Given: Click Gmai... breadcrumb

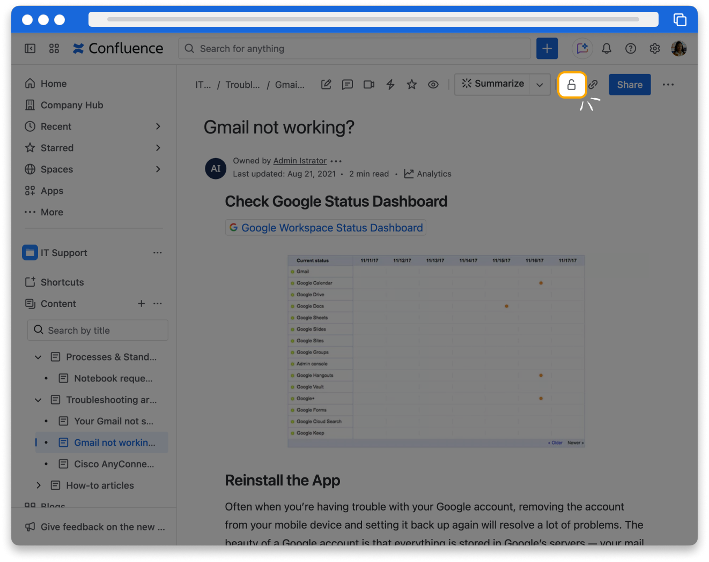Looking at the screenshot, I should 290,85.
